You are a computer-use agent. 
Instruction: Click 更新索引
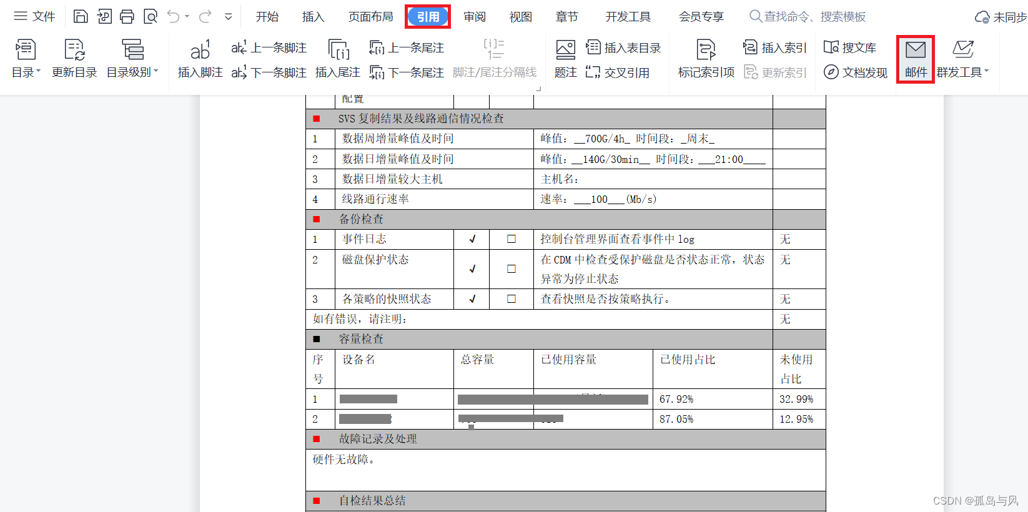[x=775, y=72]
